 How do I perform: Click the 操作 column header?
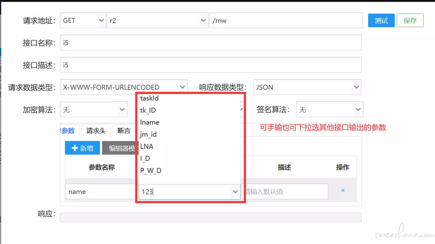pyautogui.click(x=343, y=167)
